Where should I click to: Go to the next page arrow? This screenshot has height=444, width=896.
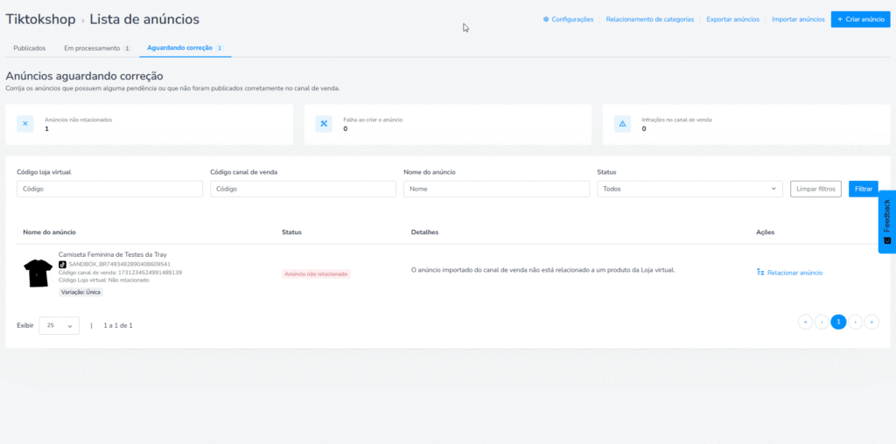[x=855, y=323]
